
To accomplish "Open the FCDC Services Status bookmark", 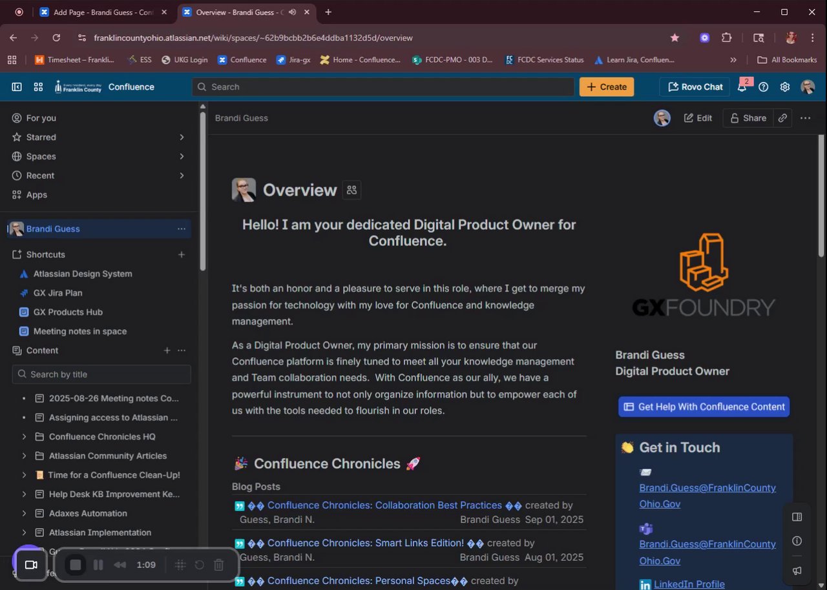I will 544,59.
